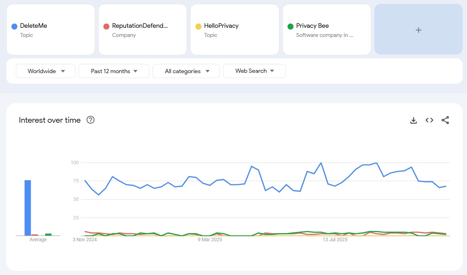467x275 pixels.
Task: Open the Web Search type dropdown
Action: [x=254, y=71]
